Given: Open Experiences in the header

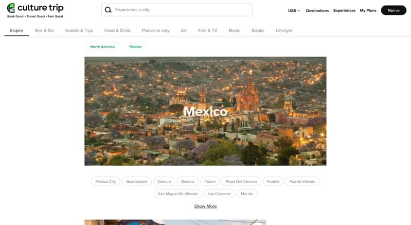Looking at the screenshot, I should tap(344, 11).
